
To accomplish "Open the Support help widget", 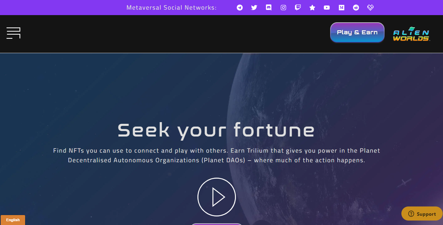I will 422,214.
